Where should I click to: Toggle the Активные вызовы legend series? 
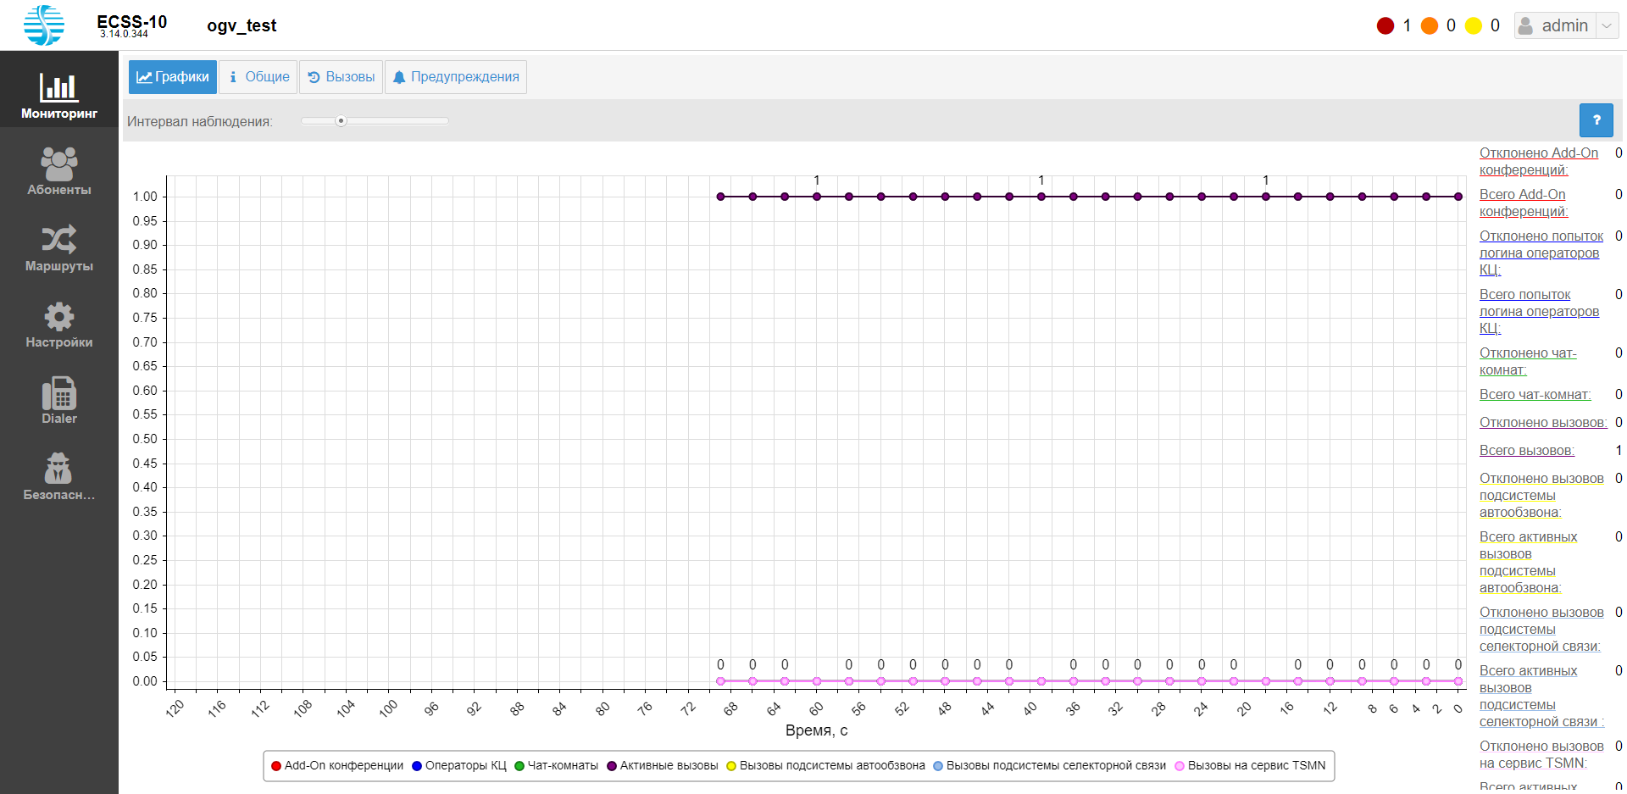(663, 766)
